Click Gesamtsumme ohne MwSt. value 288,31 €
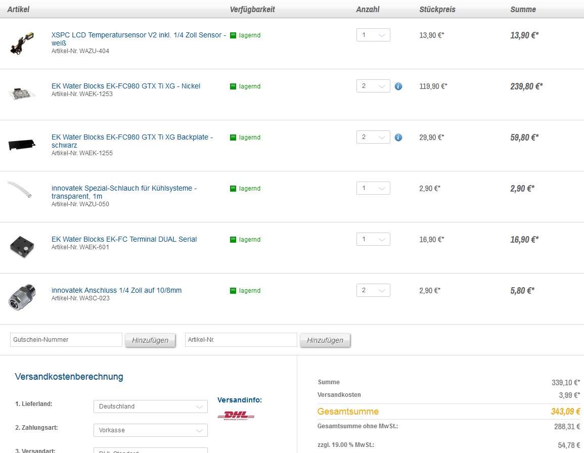This screenshot has width=584, height=453. pos(567,427)
